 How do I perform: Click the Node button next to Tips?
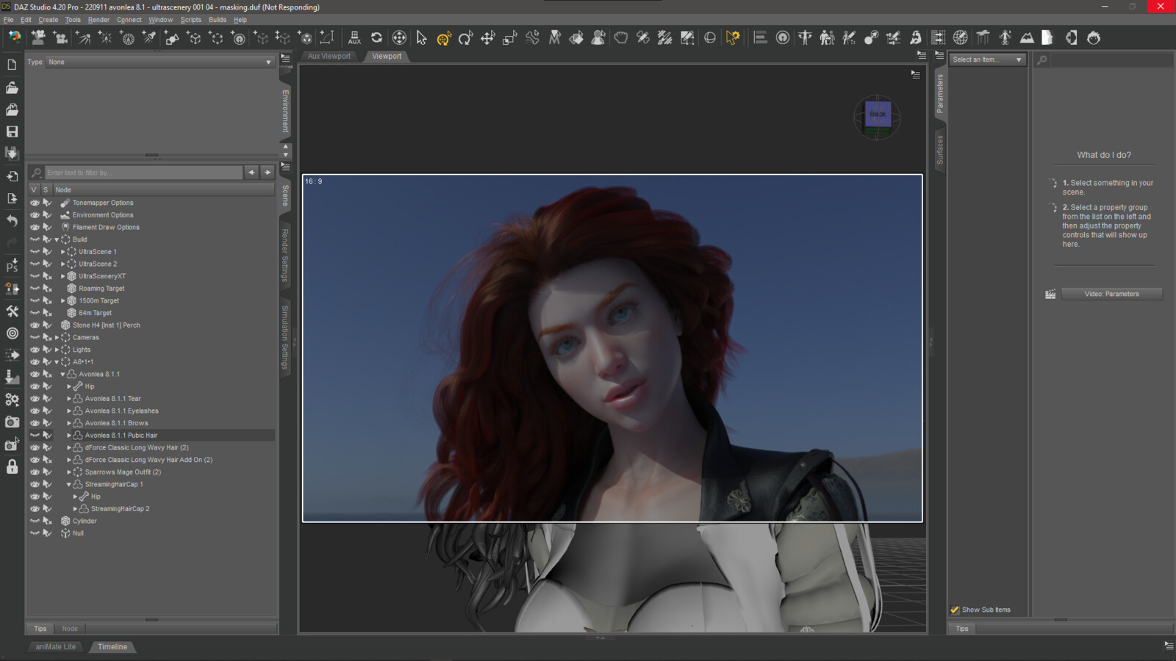(70, 629)
